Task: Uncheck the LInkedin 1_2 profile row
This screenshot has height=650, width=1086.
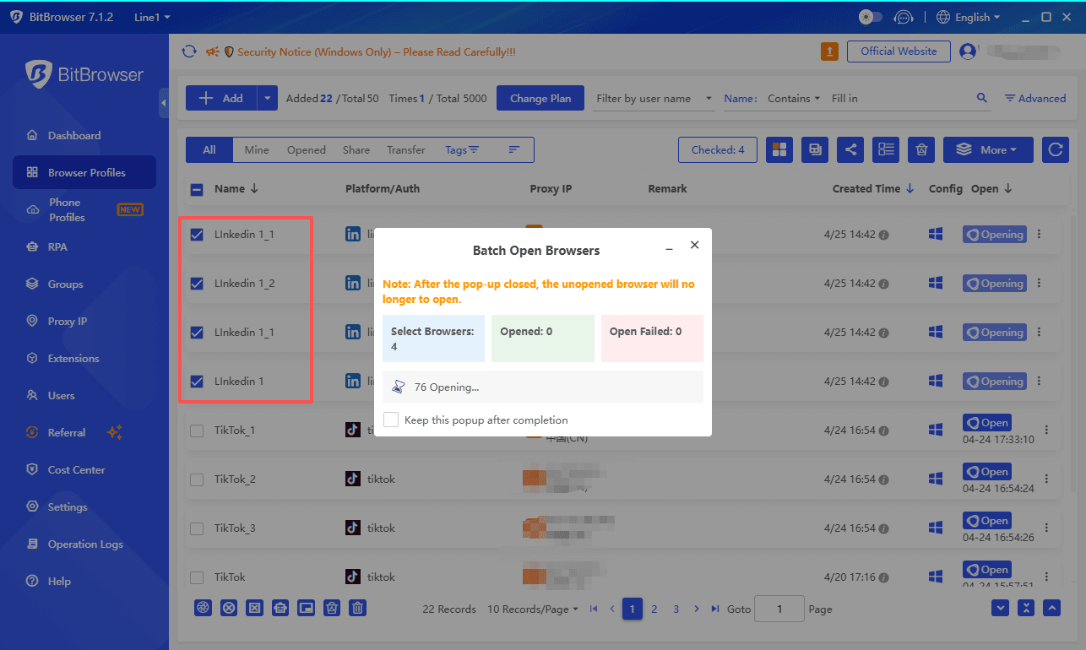Action: click(x=196, y=284)
